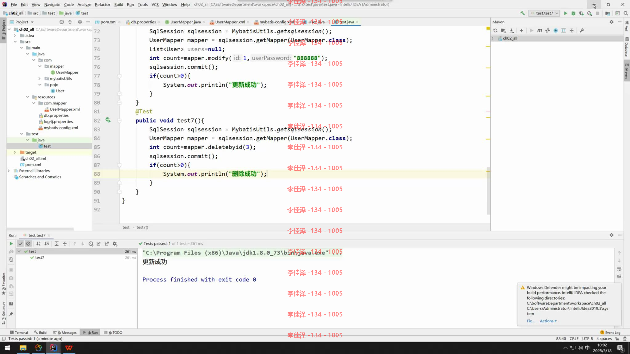The width and height of the screenshot is (630, 354).
Task: Open test history clock icon
Action: tap(91, 244)
